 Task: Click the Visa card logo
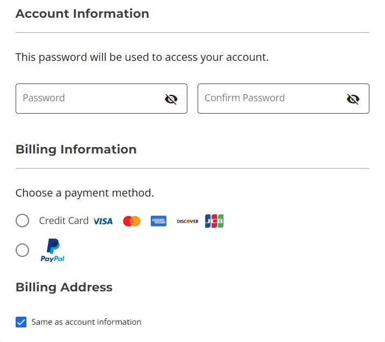click(103, 221)
